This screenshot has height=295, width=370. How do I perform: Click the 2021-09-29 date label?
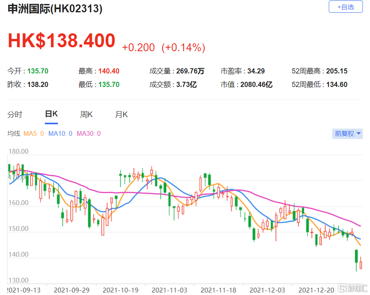71,290
